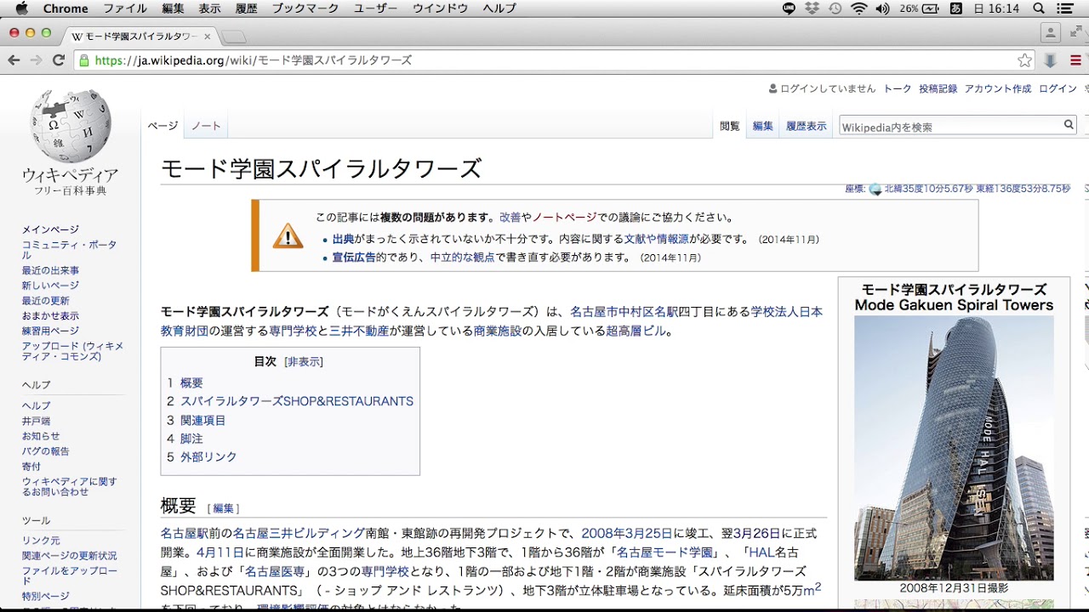This screenshot has width=1089, height=612.
Task: Click the download extension icon in toolbar
Action: (1051, 60)
